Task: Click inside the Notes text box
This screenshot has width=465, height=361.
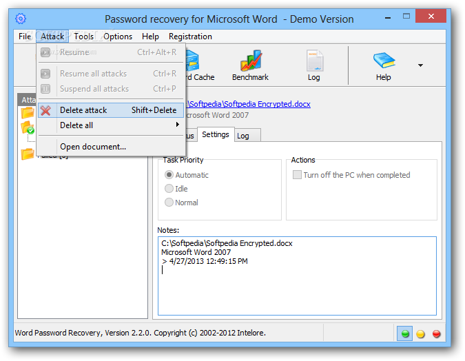Action: point(297,276)
